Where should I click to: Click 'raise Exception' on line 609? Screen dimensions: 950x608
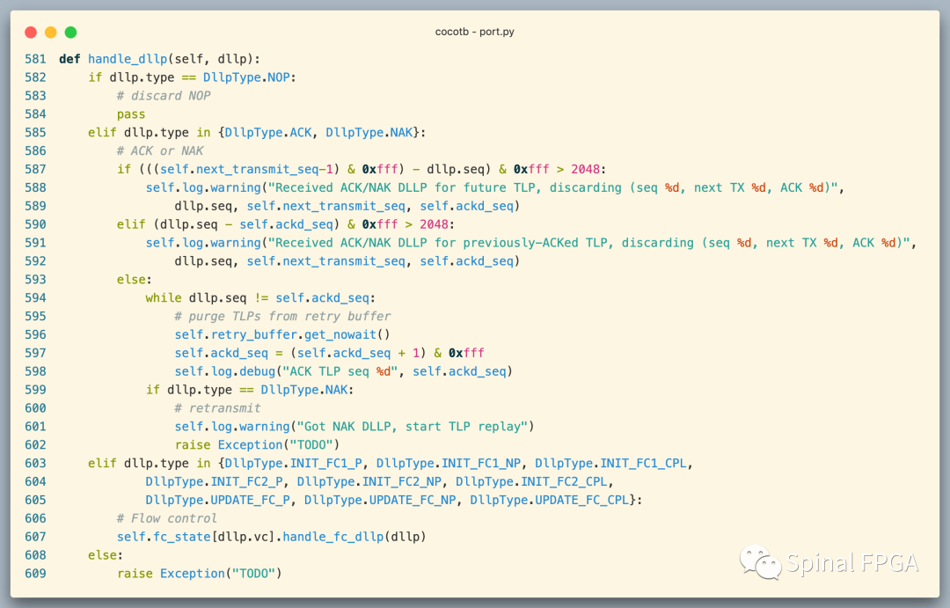[171, 574]
